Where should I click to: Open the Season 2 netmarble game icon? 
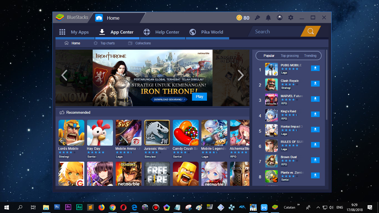pos(128,174)
